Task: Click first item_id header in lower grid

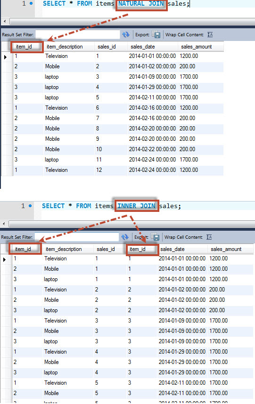Action: click(23, 249)
